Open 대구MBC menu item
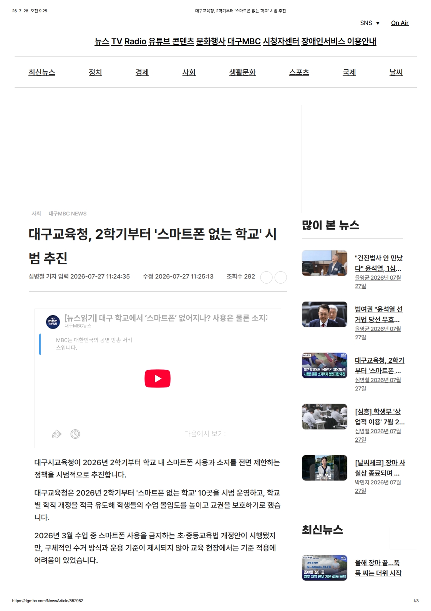The width and height of the screenshot is (431, 611). pyautogui.click(x=244, y=41)
